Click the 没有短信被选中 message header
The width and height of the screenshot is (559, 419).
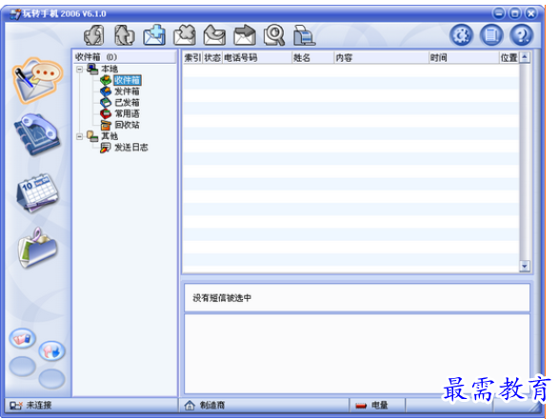pyautogui.click(x=357, y=298)
